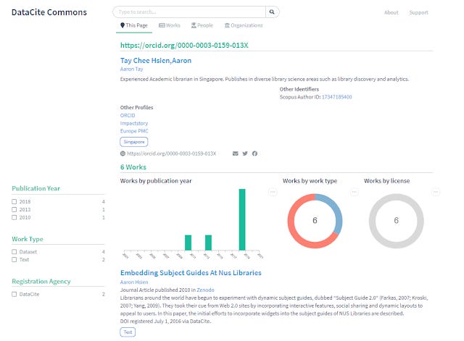Screen dimensions: 464x341
Task: Tick the 2018 publication year checkbox
Action: (x=14, y=201)
